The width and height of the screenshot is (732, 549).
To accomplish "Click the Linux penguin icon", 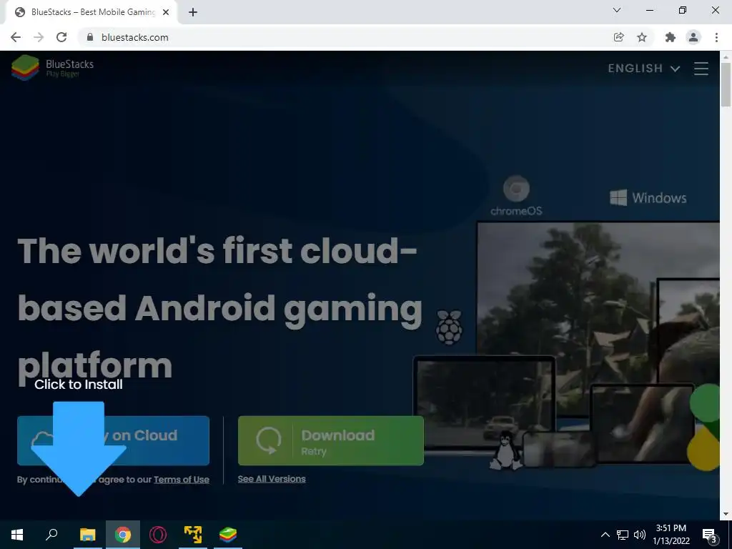I will (x=505, y=450).
